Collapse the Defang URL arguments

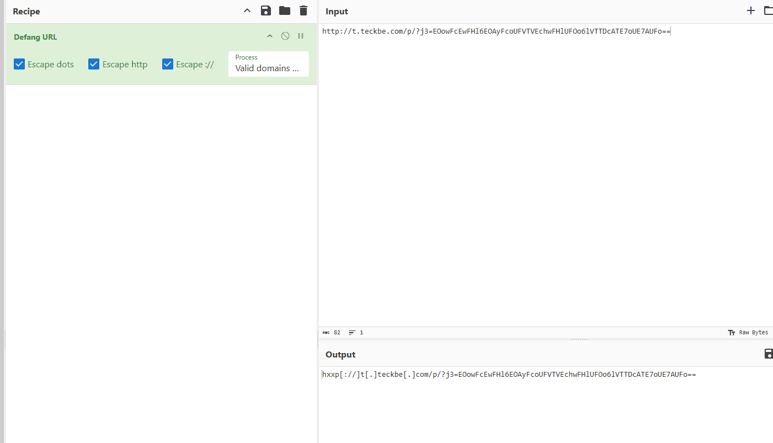(x=270, y=36)
